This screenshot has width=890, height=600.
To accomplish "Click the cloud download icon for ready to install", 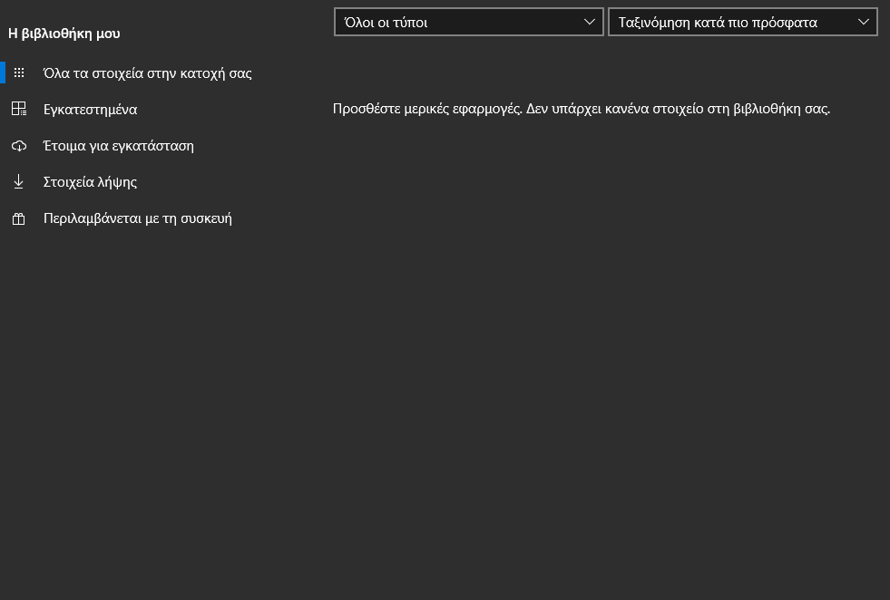I will (19, 146).
